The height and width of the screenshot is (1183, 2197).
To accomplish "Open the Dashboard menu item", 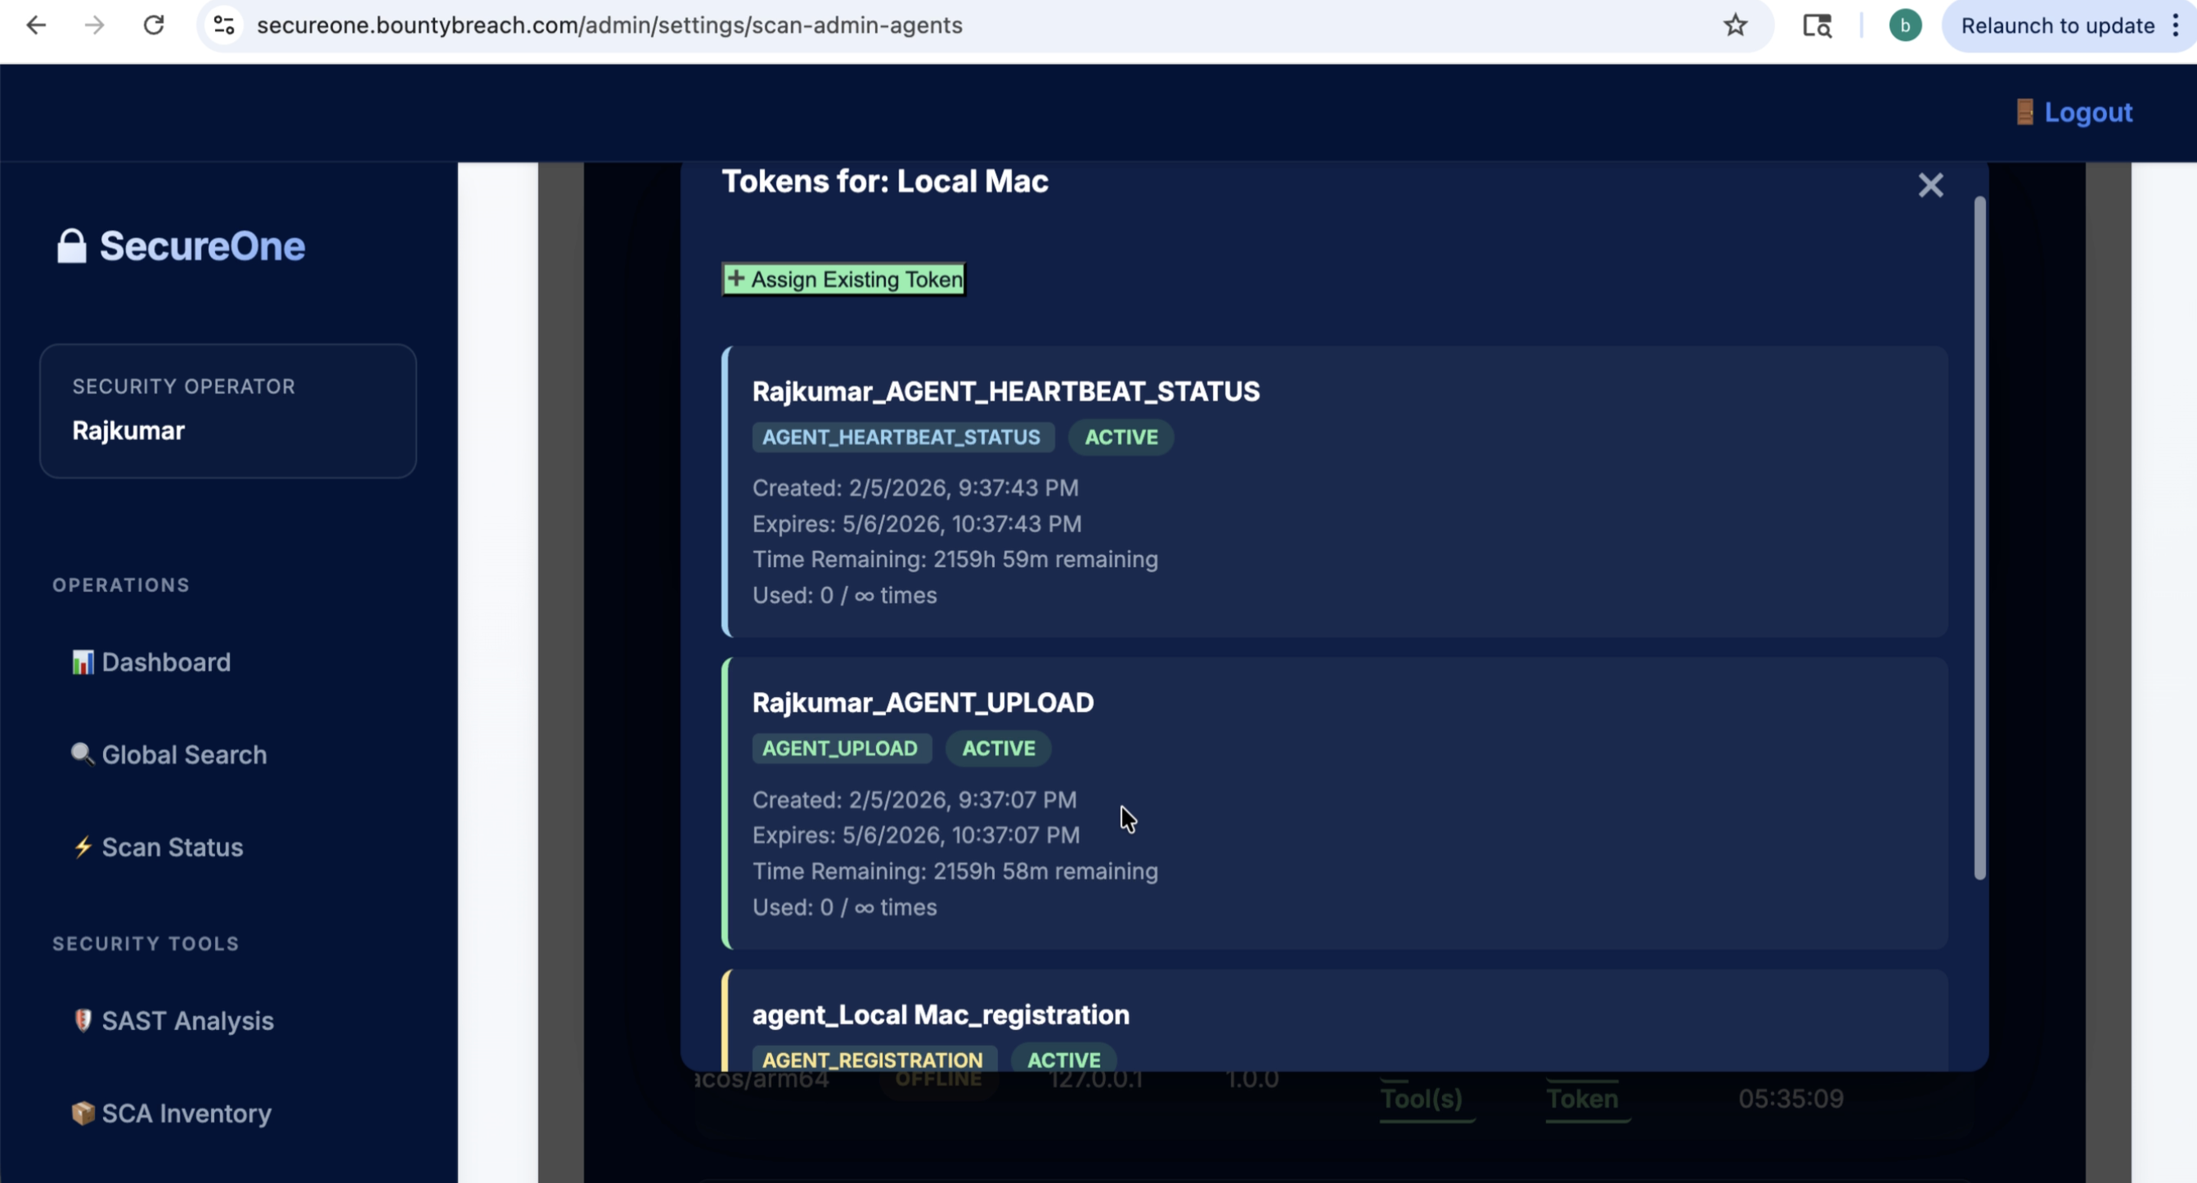I will click(166, 662).
